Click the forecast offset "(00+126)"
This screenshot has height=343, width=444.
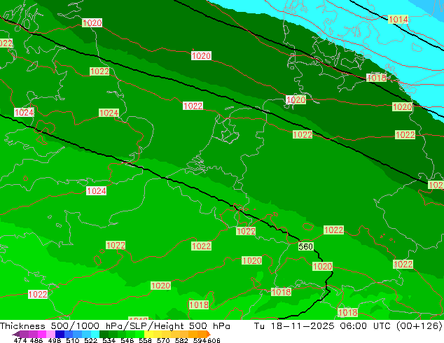click(x=419, y=326)
